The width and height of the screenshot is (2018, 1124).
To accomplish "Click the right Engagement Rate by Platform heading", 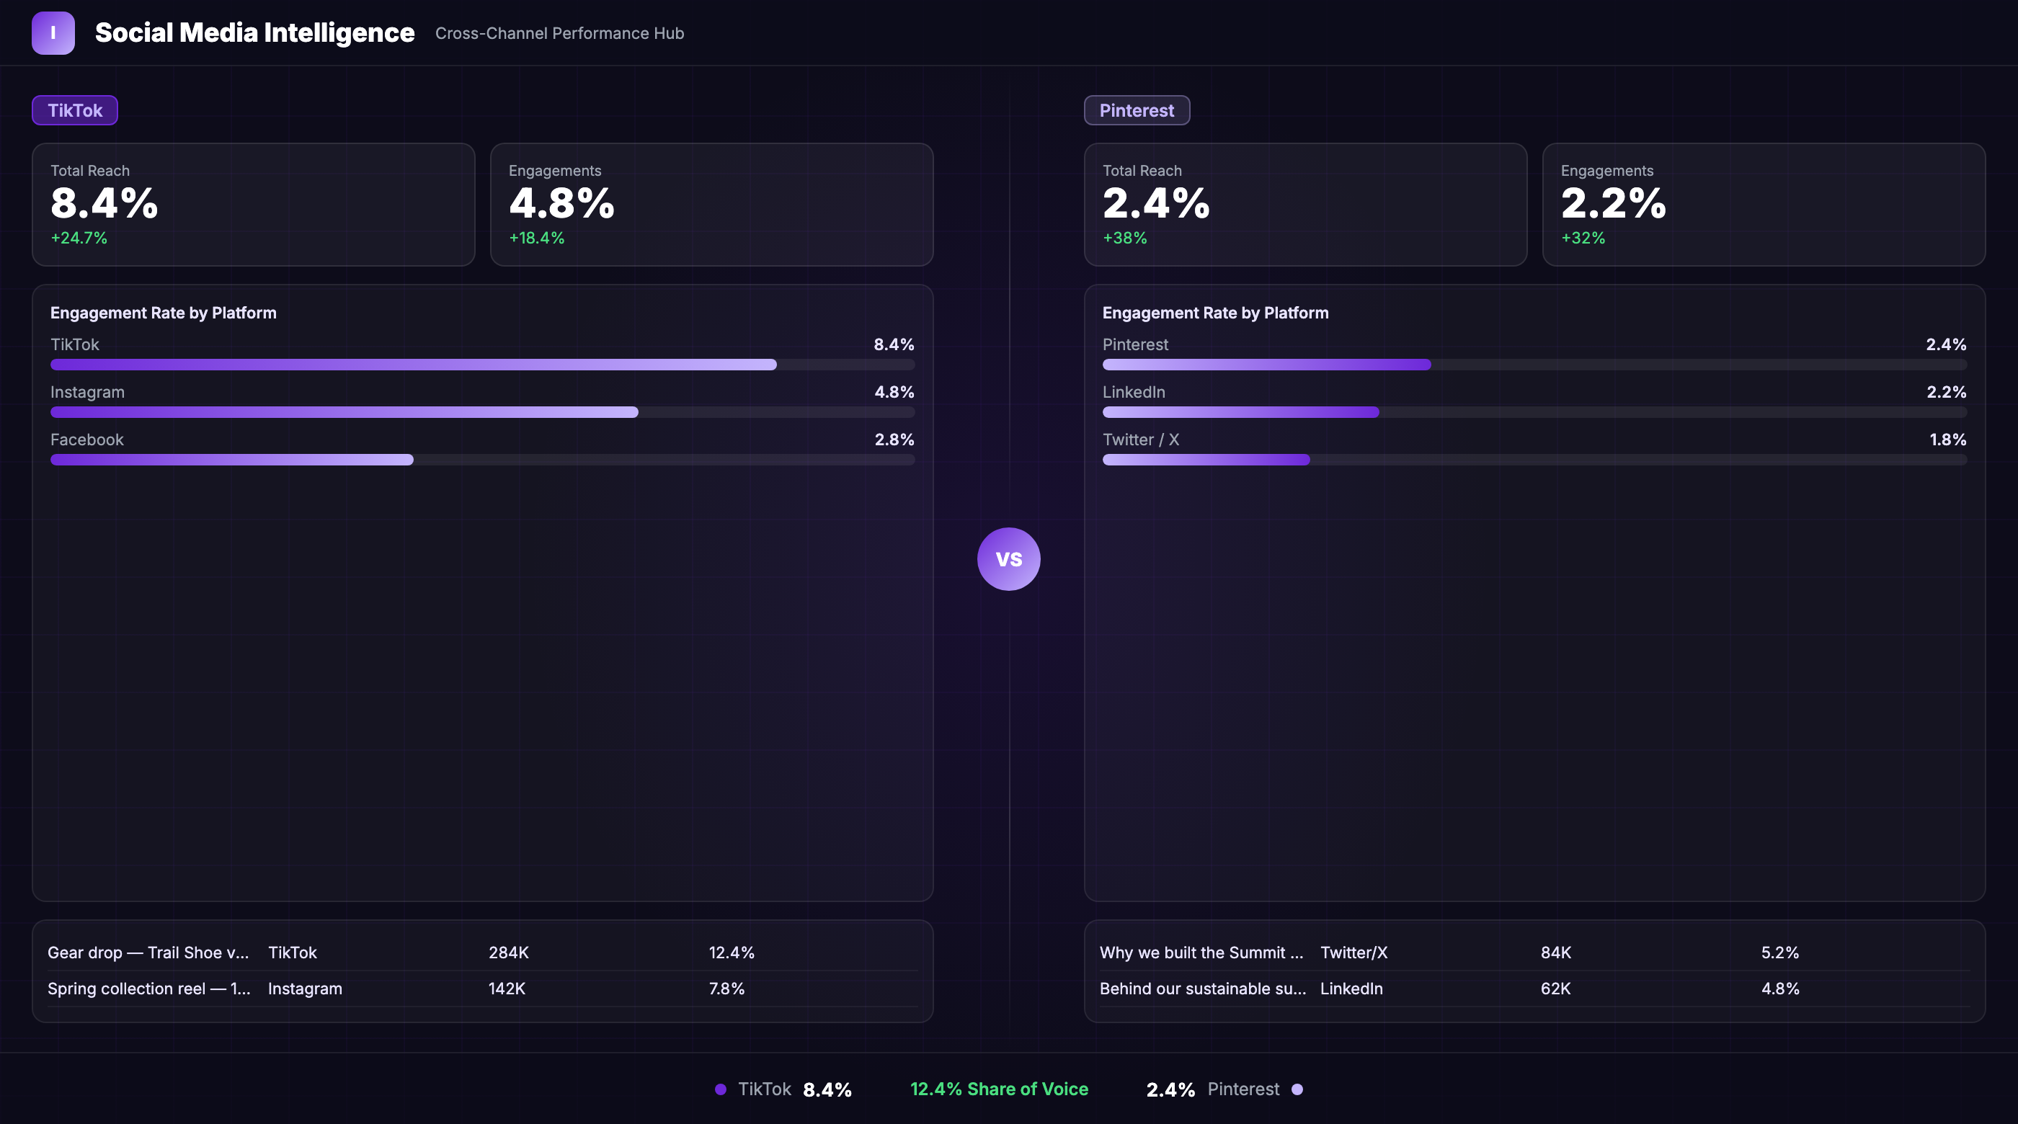I will point(1216,313).
